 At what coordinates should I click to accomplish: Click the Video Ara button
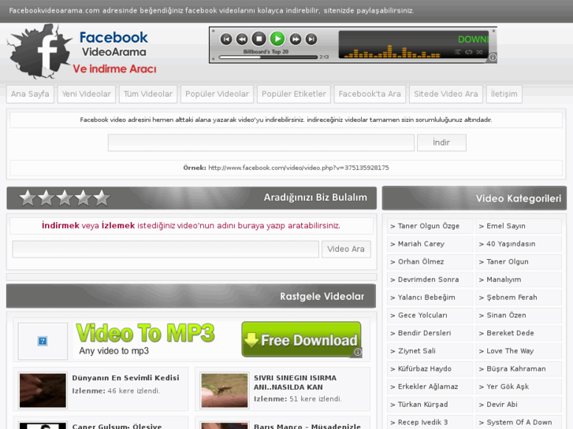click(346, 249)
